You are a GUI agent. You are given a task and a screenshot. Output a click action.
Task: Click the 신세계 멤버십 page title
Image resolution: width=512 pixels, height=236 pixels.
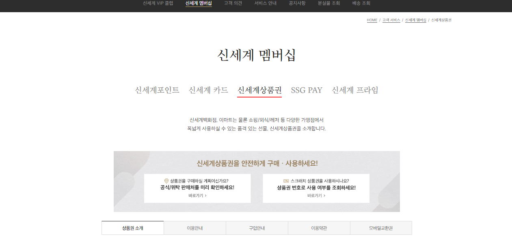point(257,55)
